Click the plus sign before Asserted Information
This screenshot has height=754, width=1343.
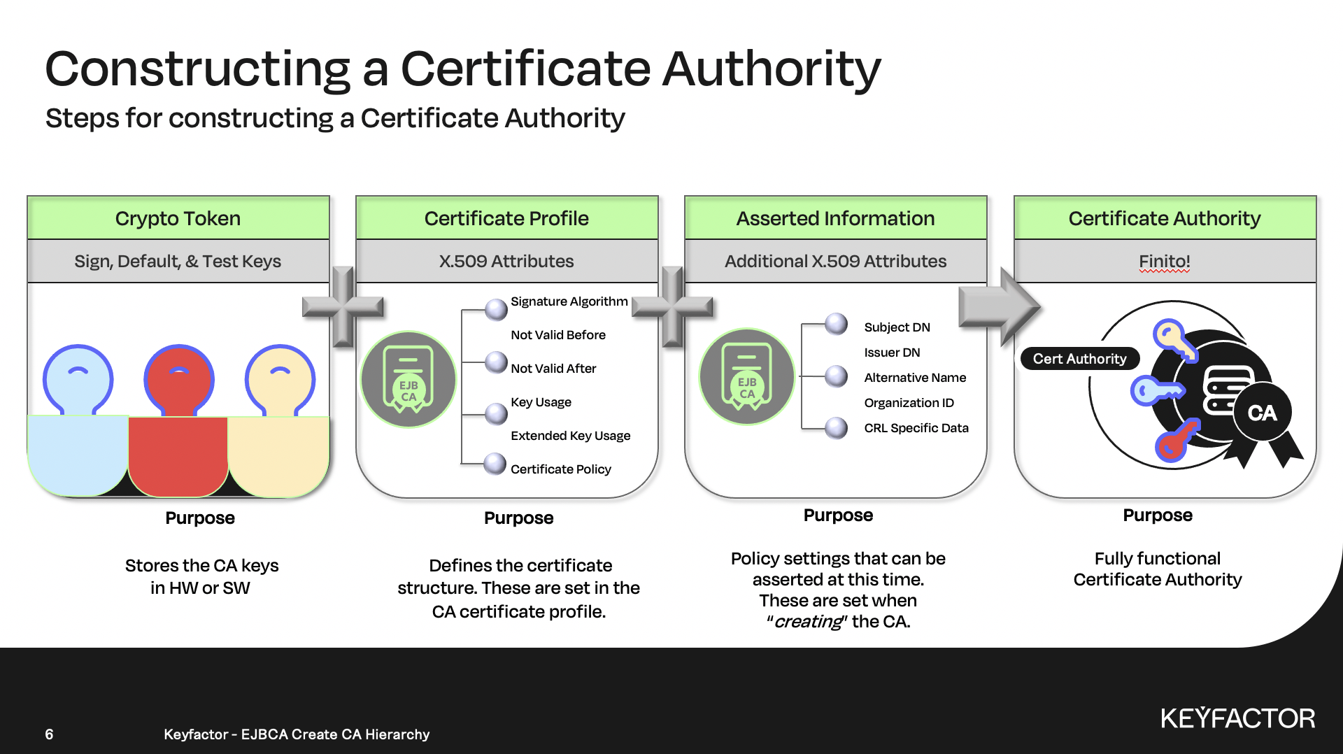click(x=672, y=306)
